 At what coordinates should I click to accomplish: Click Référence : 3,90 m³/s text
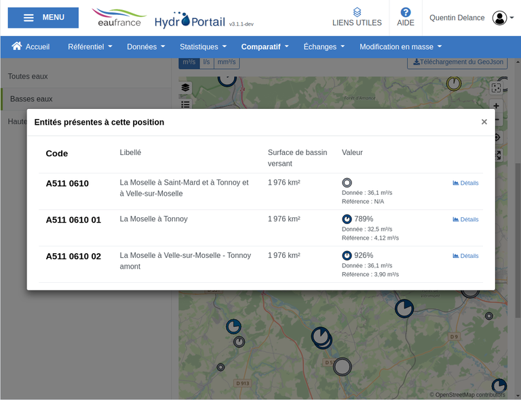pyautogui.click(x=370, y=274)
